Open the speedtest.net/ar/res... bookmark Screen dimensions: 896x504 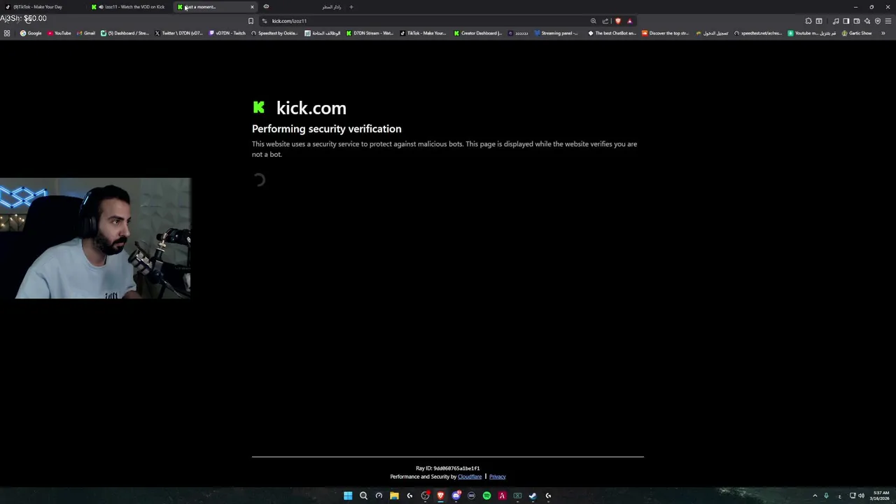point(758,33)
